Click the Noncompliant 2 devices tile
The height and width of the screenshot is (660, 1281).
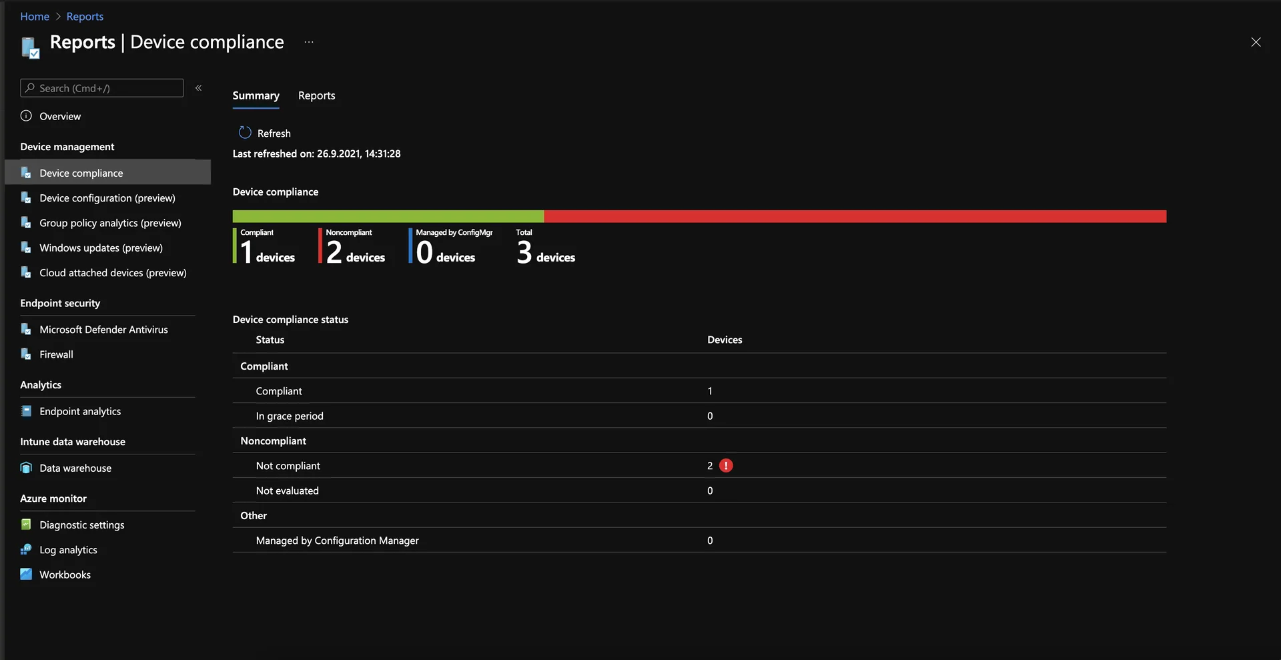(x=352, y=246)
